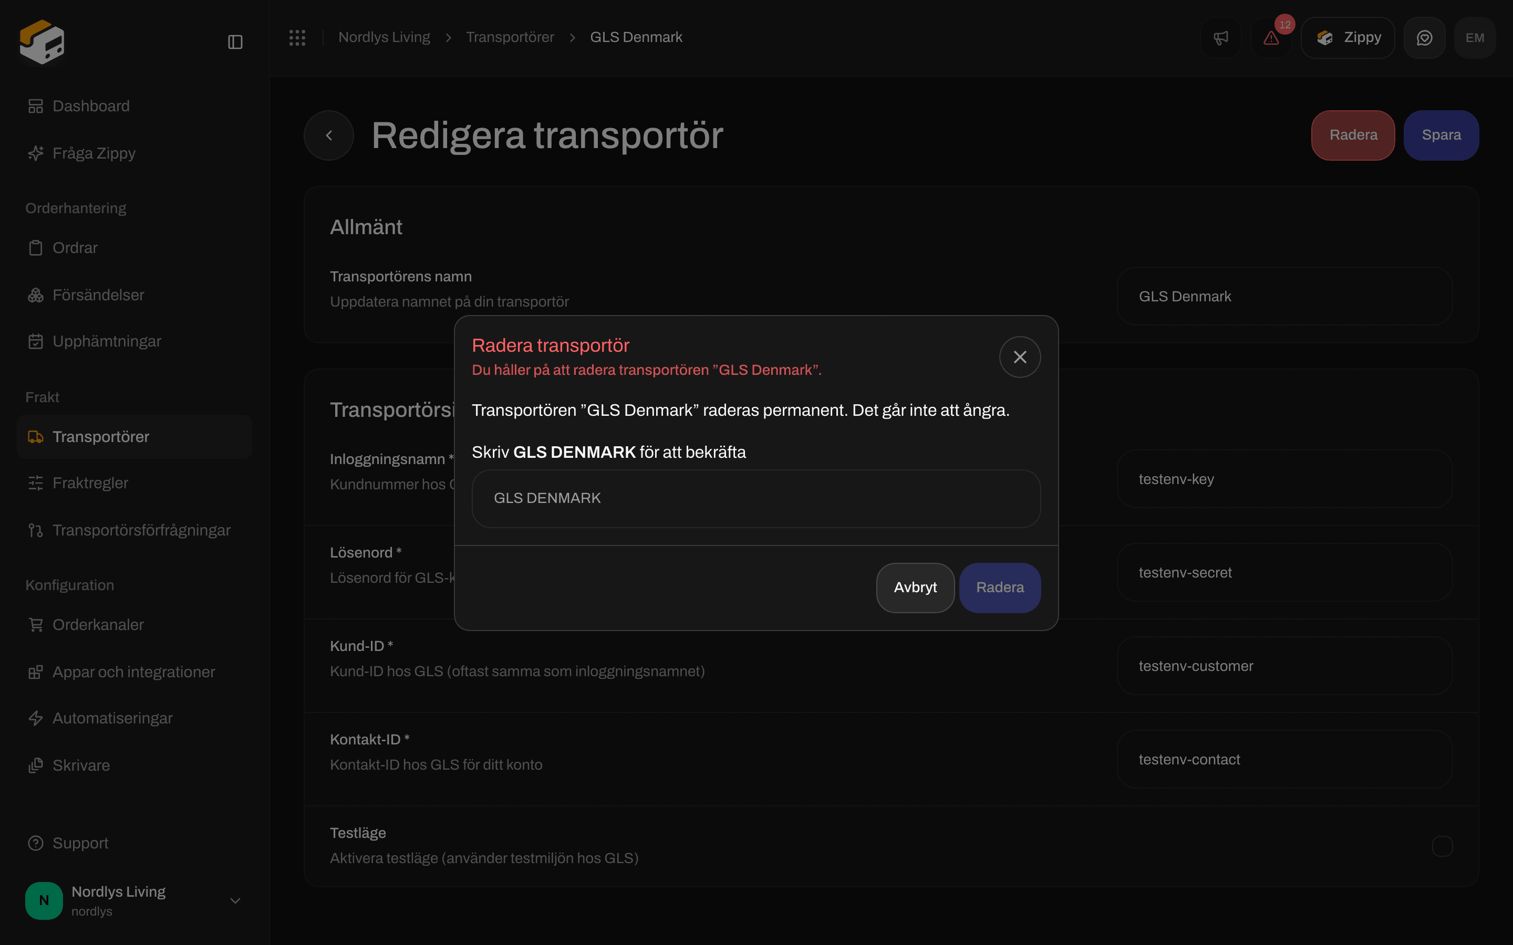Open the Zippy assistant button
Image resolution: width=1513 pixels, height=945 pixels.
click(1348, 38)
